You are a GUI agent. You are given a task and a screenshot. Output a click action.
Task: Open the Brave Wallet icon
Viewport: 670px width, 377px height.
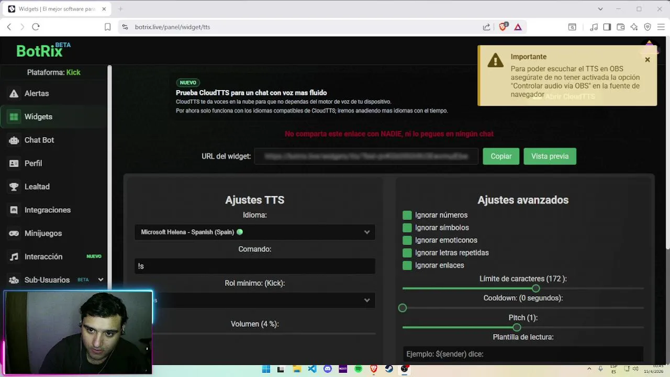621,27
